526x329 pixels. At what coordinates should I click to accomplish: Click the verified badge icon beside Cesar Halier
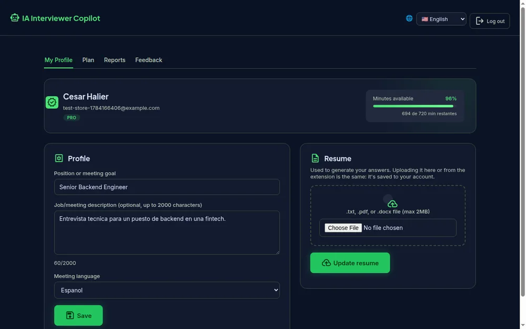tap(52, 103)
